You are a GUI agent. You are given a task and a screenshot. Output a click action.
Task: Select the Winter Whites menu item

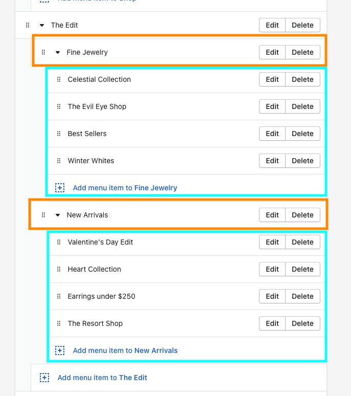point(91,161)
